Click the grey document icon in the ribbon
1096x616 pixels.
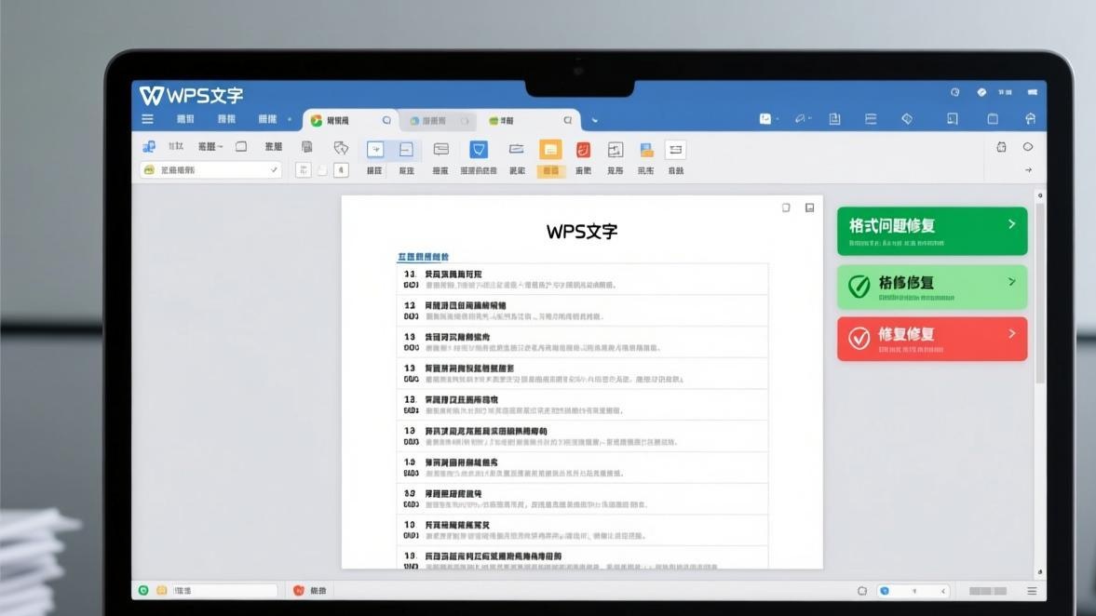[307, 147]
